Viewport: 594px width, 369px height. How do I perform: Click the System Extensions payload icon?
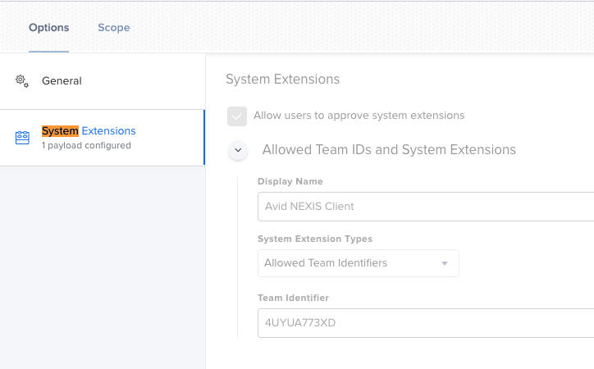[x=22, y=138]
